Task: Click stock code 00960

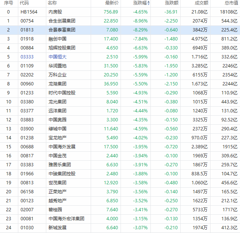Action: pyautogui.click(x=27, y=84)
